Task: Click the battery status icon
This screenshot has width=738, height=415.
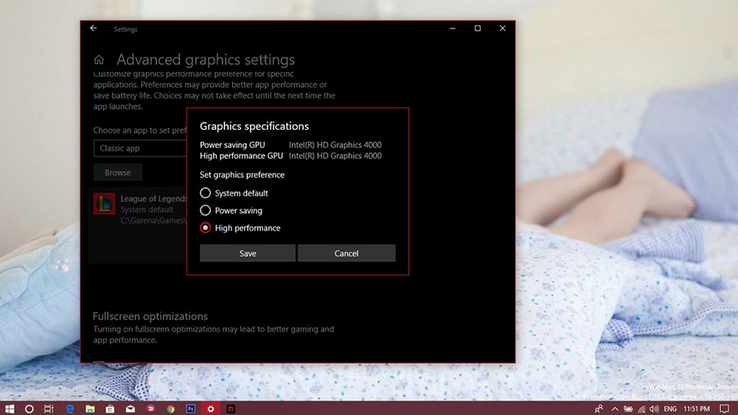Action: point(628,409)
